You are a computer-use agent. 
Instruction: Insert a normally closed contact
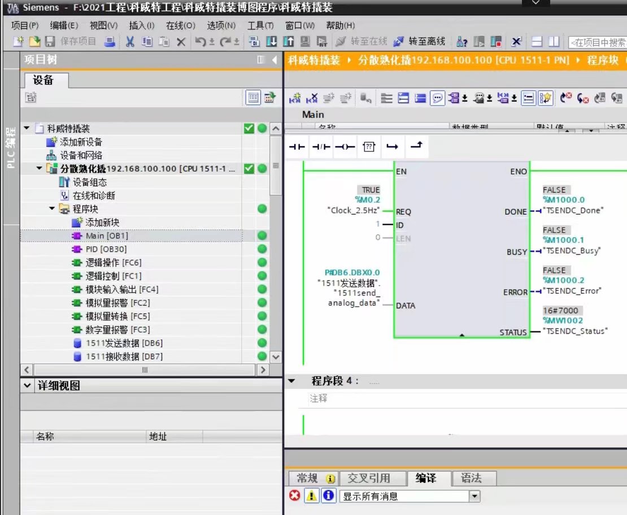click(x=321, y=147)
